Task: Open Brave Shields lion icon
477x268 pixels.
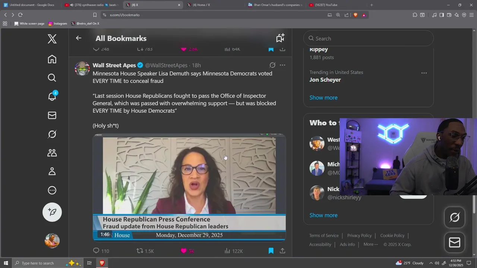Action: [355, 15]
